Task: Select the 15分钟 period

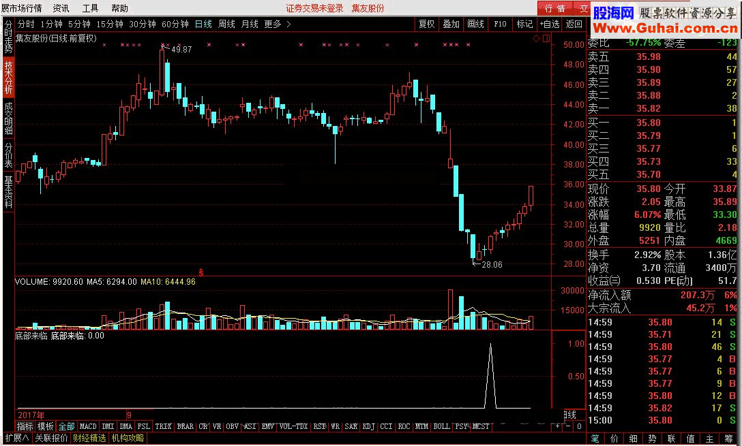Action: click(110, 24)
